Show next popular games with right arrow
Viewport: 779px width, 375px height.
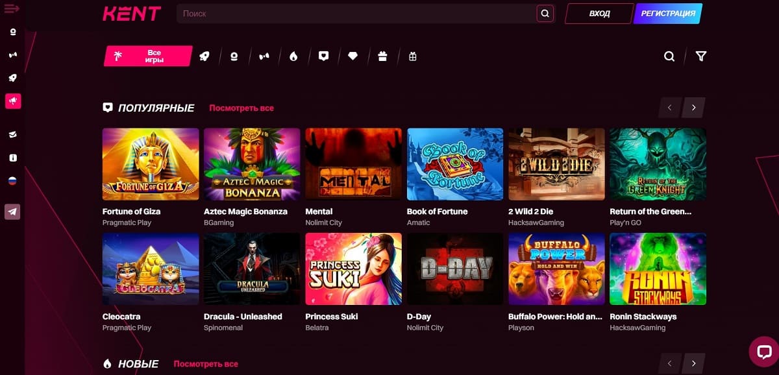click(693, 108)
